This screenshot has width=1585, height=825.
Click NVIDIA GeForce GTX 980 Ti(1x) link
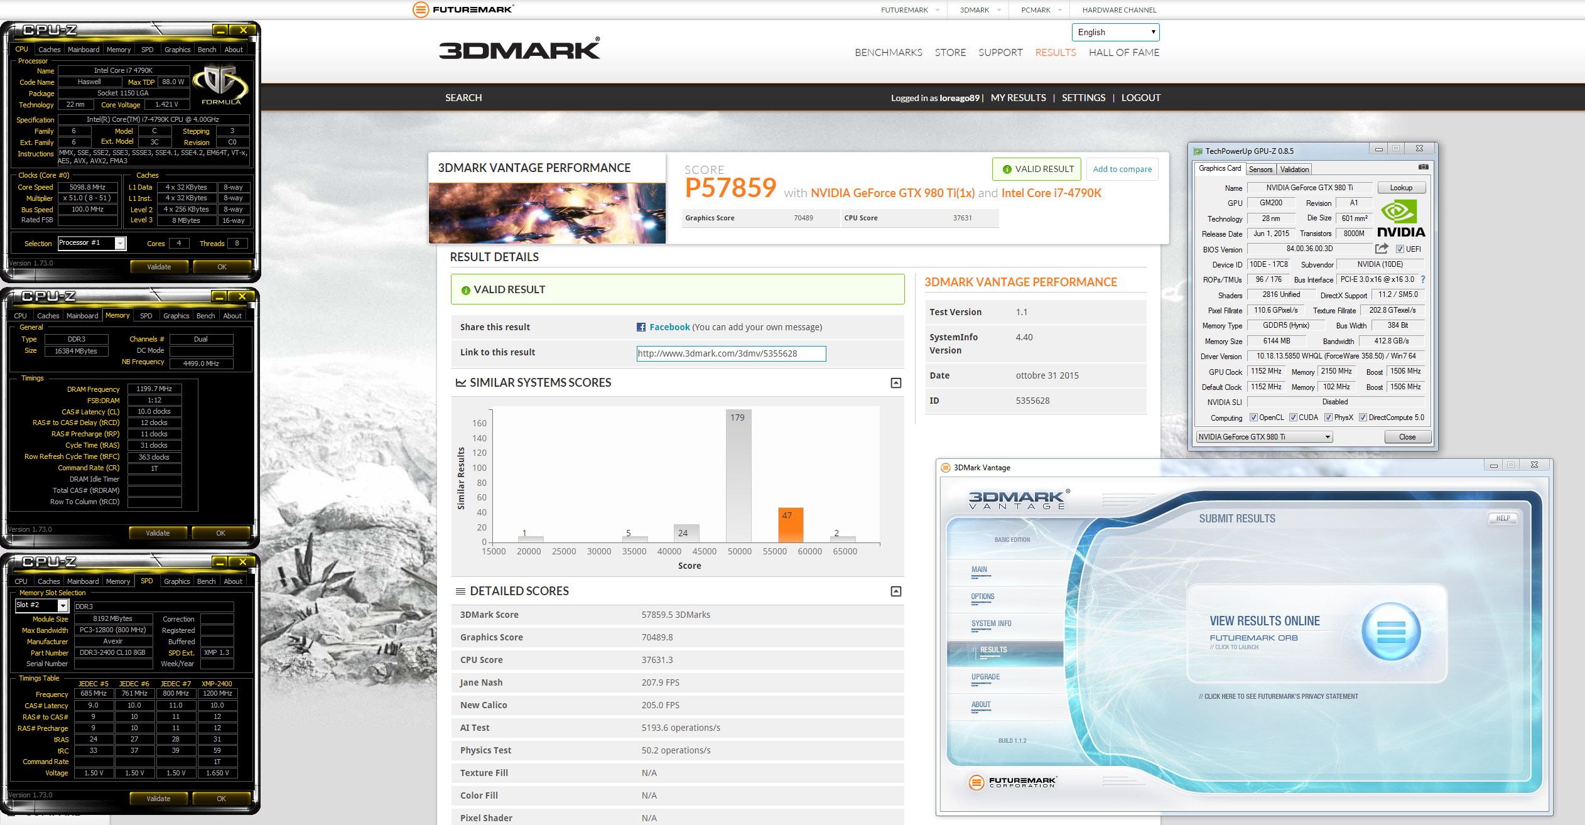(x=892, y=193)
